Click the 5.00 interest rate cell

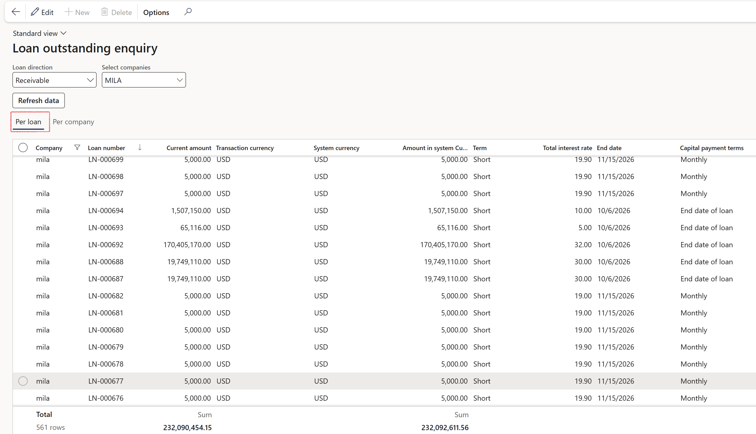point(585,227)
